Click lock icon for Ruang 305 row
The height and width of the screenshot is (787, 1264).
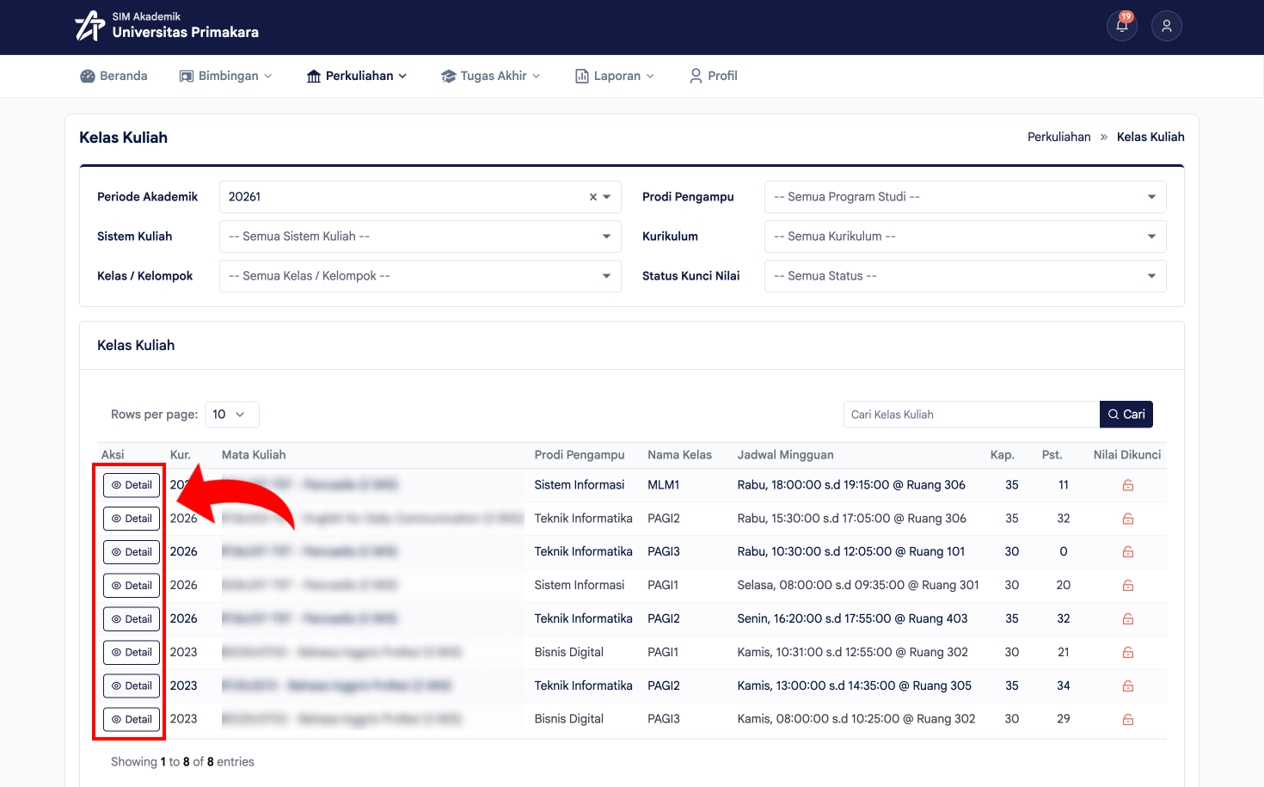click(1128, 686)
